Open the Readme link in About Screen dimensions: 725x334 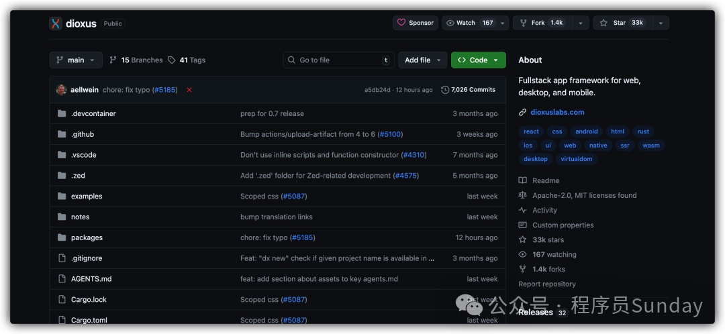tap(545, 181)
